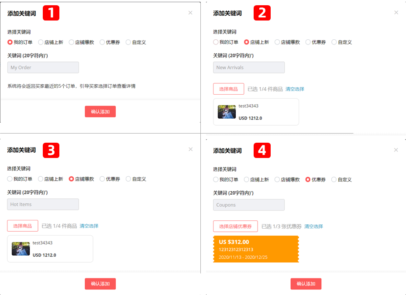Open 选择商品 picker in dialog 3
406x295 pixels.
pos(22,226)
